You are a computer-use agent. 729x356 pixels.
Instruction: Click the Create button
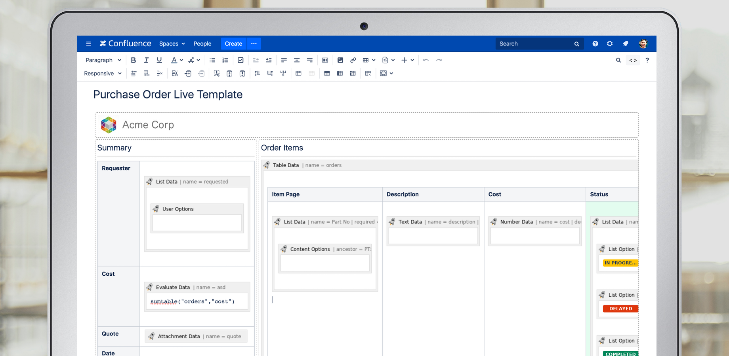pos(233,44)
